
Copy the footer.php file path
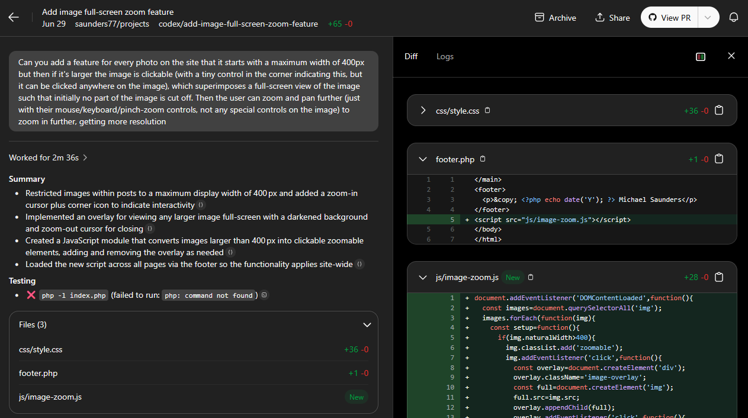click(x=483, y=159)
